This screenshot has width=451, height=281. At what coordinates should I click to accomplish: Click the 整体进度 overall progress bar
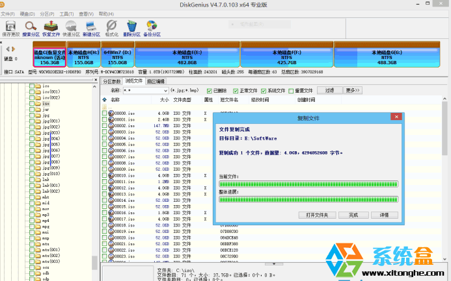(305, 199)
